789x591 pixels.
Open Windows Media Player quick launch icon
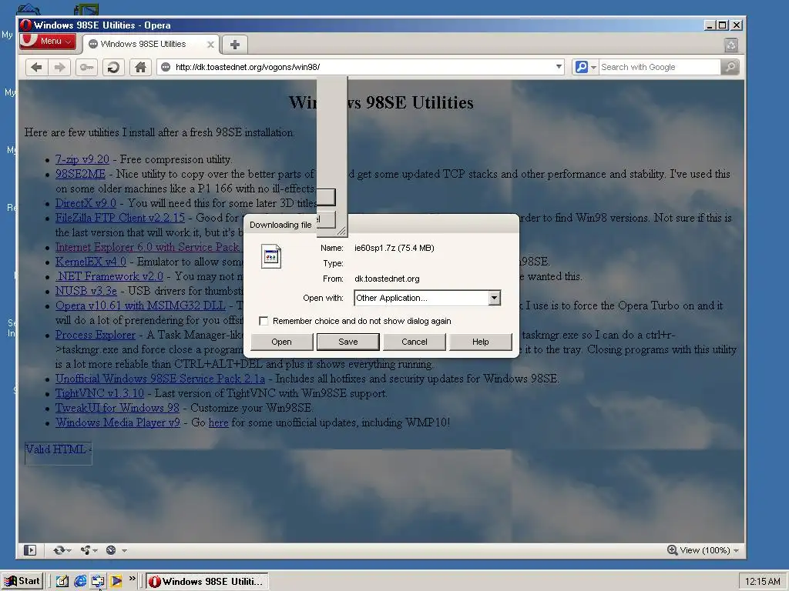pos(116,581)
